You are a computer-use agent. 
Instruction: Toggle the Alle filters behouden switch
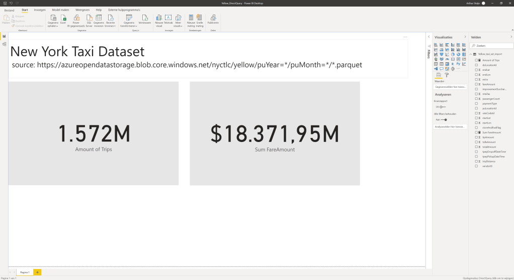(443, 119)
